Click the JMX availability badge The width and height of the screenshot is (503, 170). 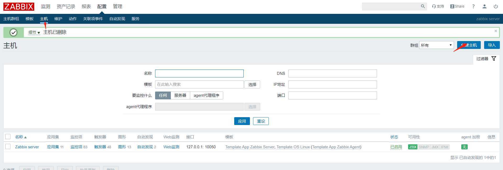tap(435, 147)
